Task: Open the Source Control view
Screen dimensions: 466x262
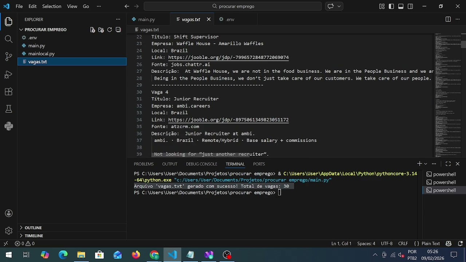Action: tap(9, 56)
